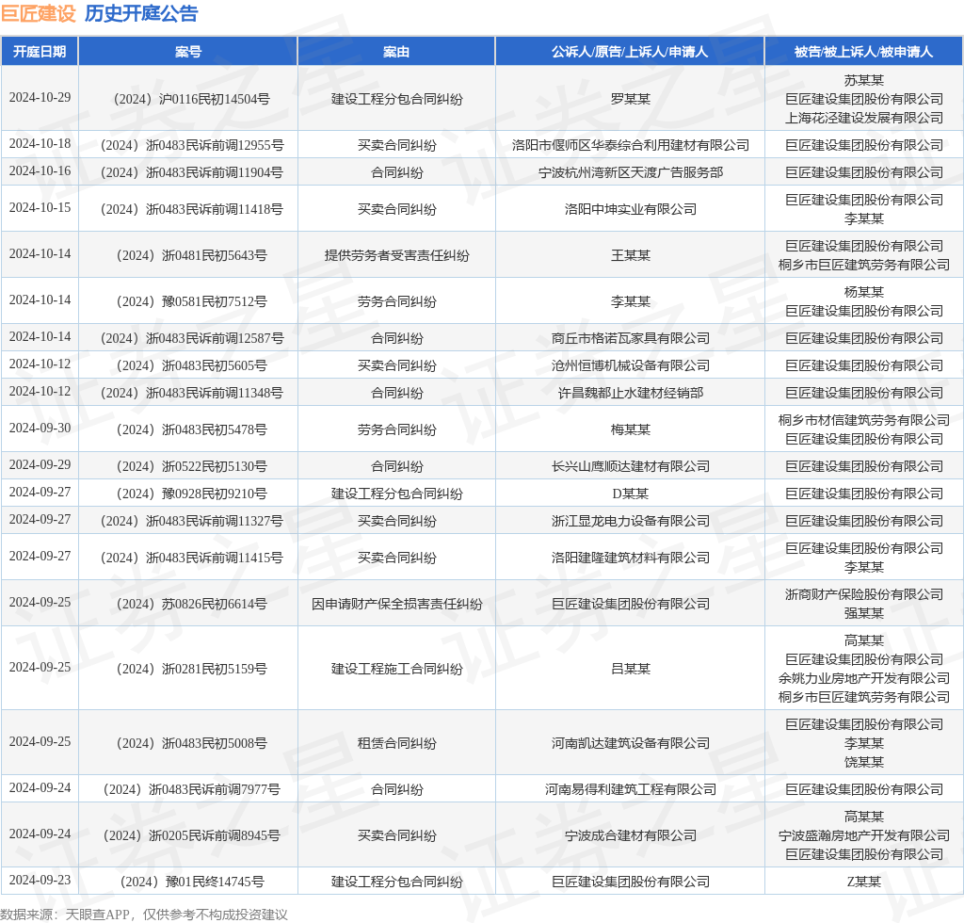Viewport: 964px width, 923px height.
Task: Select plaintiff 许昌魏都止水建材经销部
Action: coord(630,394)
